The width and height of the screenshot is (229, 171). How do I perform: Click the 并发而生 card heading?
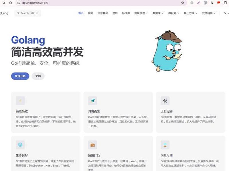click(94, 111)
